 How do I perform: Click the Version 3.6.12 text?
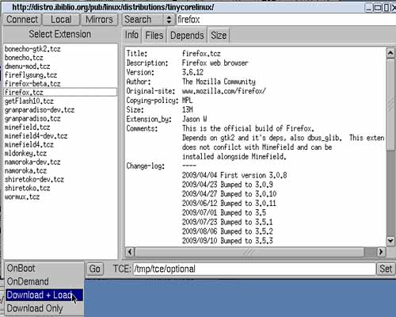[192, 72]
